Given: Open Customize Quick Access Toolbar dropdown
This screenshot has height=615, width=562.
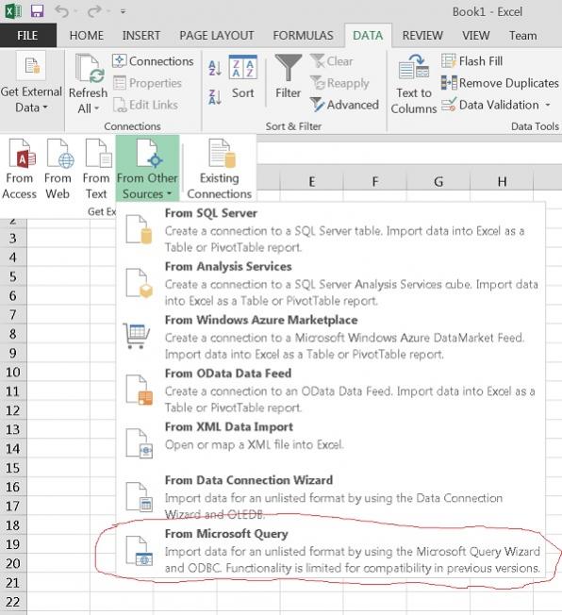Looking at the screenshot, I should tap(123, 11).
